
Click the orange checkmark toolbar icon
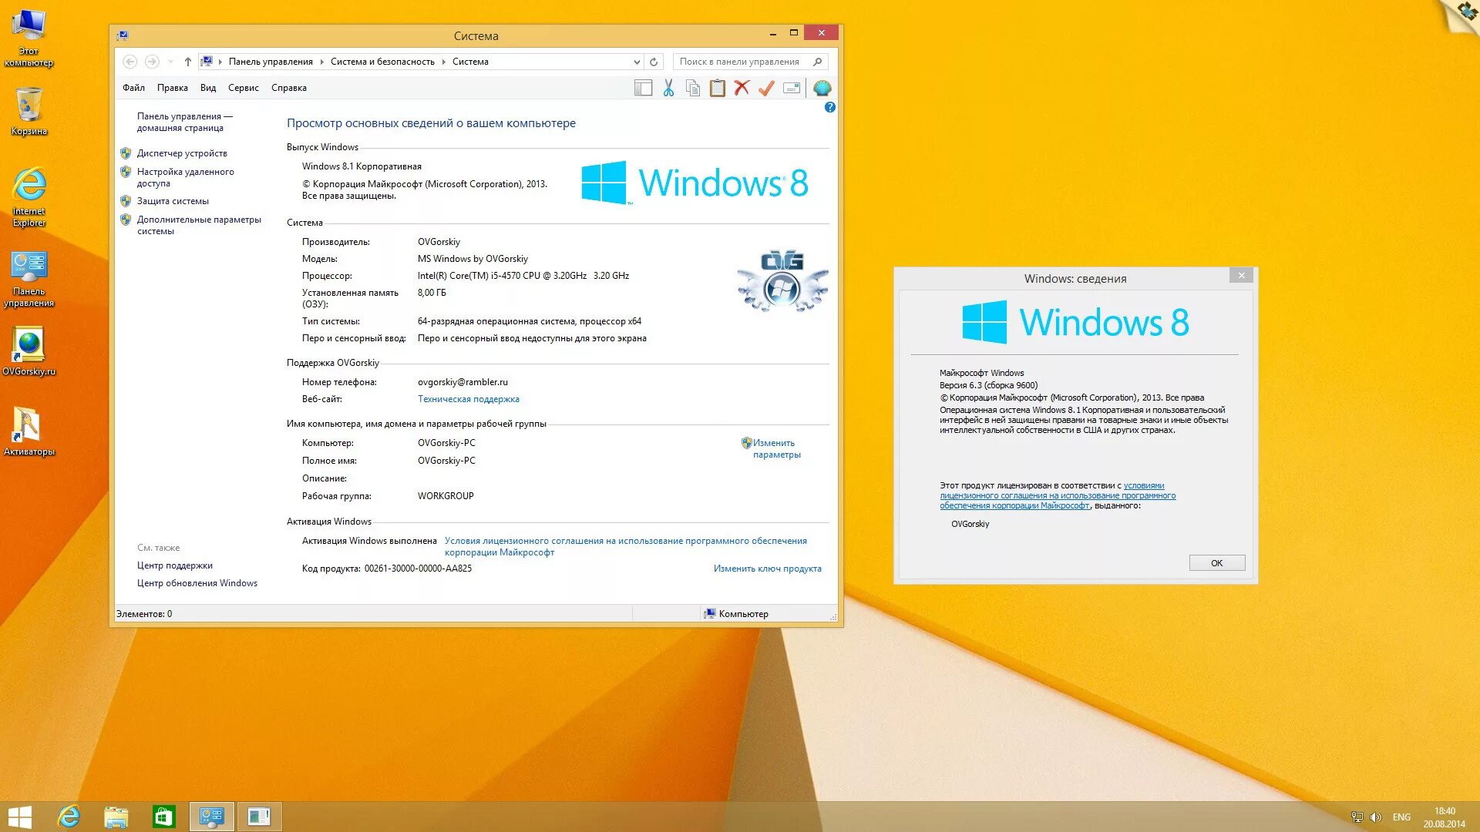click(x=765, y=87)
